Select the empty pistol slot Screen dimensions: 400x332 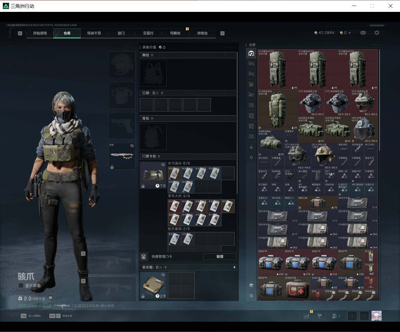click(x=122, y=126)
